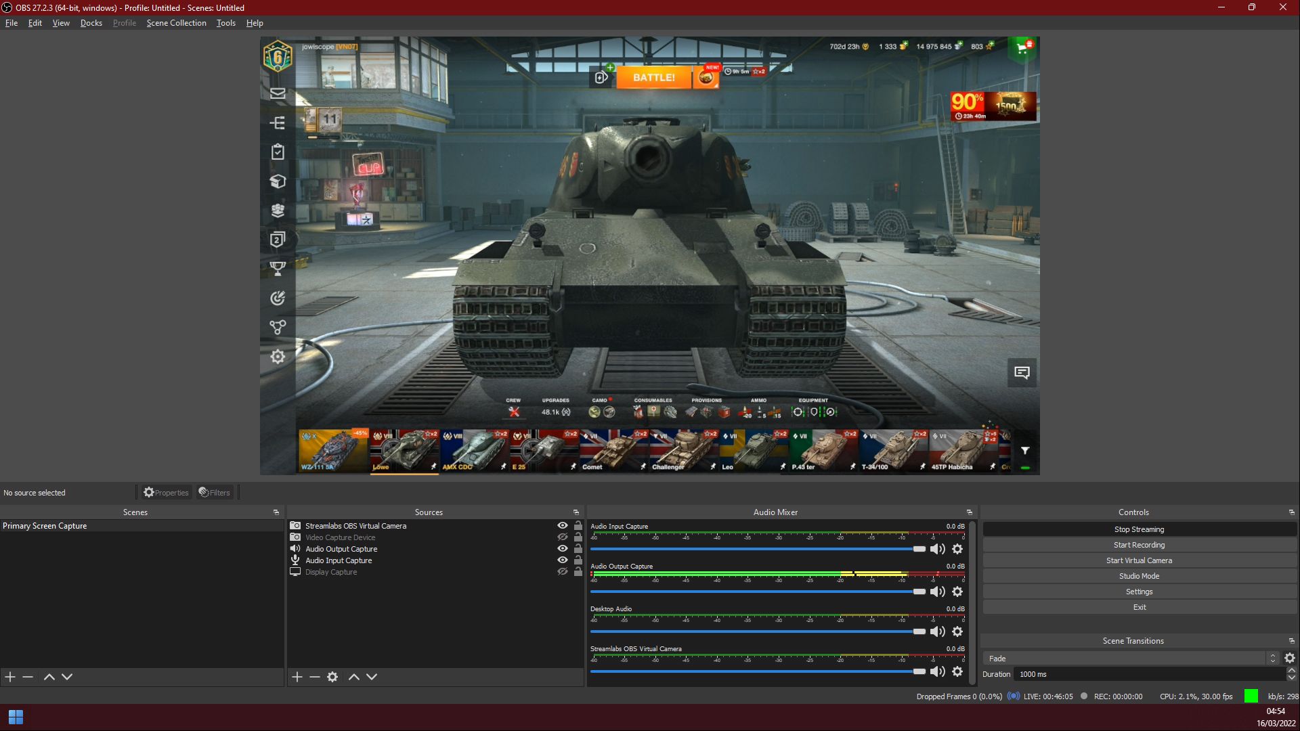Open in-game tech tree icon
1300x731 pixels.
[x=278, y=123]
